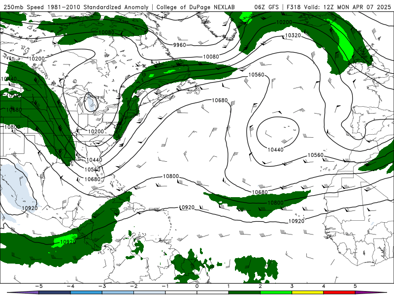Click the 10920 label on the bright green patch
The height and width of the screenshot is (295, 394).
click(x=68, y=242)
